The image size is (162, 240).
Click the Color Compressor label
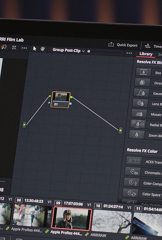pyautogui.click(x=153, y=184)
